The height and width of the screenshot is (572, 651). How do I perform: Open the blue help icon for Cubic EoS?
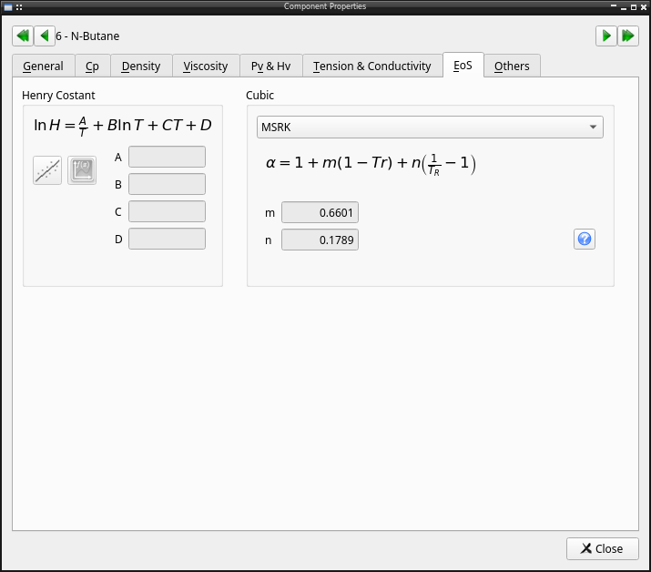pos(585,239)
